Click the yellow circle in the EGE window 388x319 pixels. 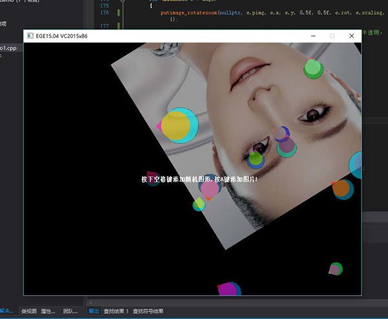click(176, 126)
